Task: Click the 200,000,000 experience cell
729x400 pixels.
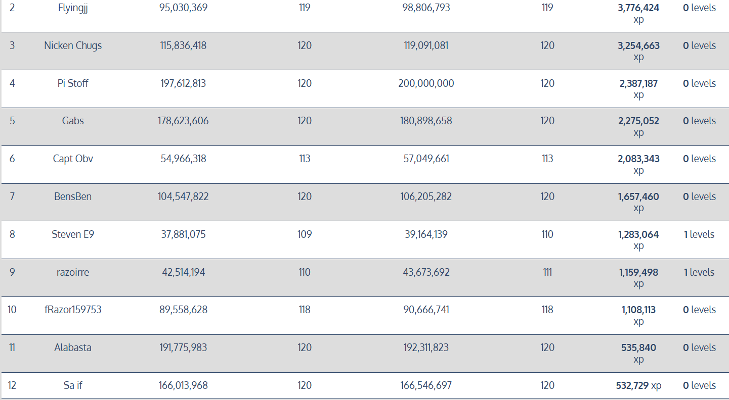Action: click(426, 83)
